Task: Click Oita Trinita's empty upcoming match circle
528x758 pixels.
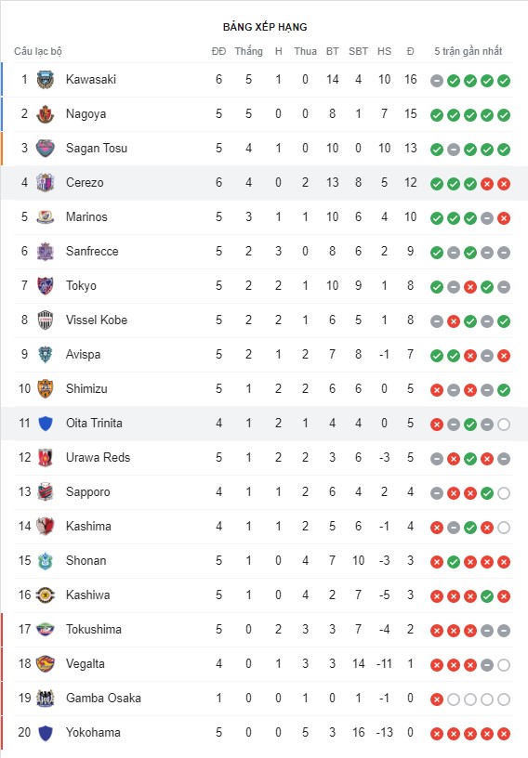Action: tap(504, 425)
